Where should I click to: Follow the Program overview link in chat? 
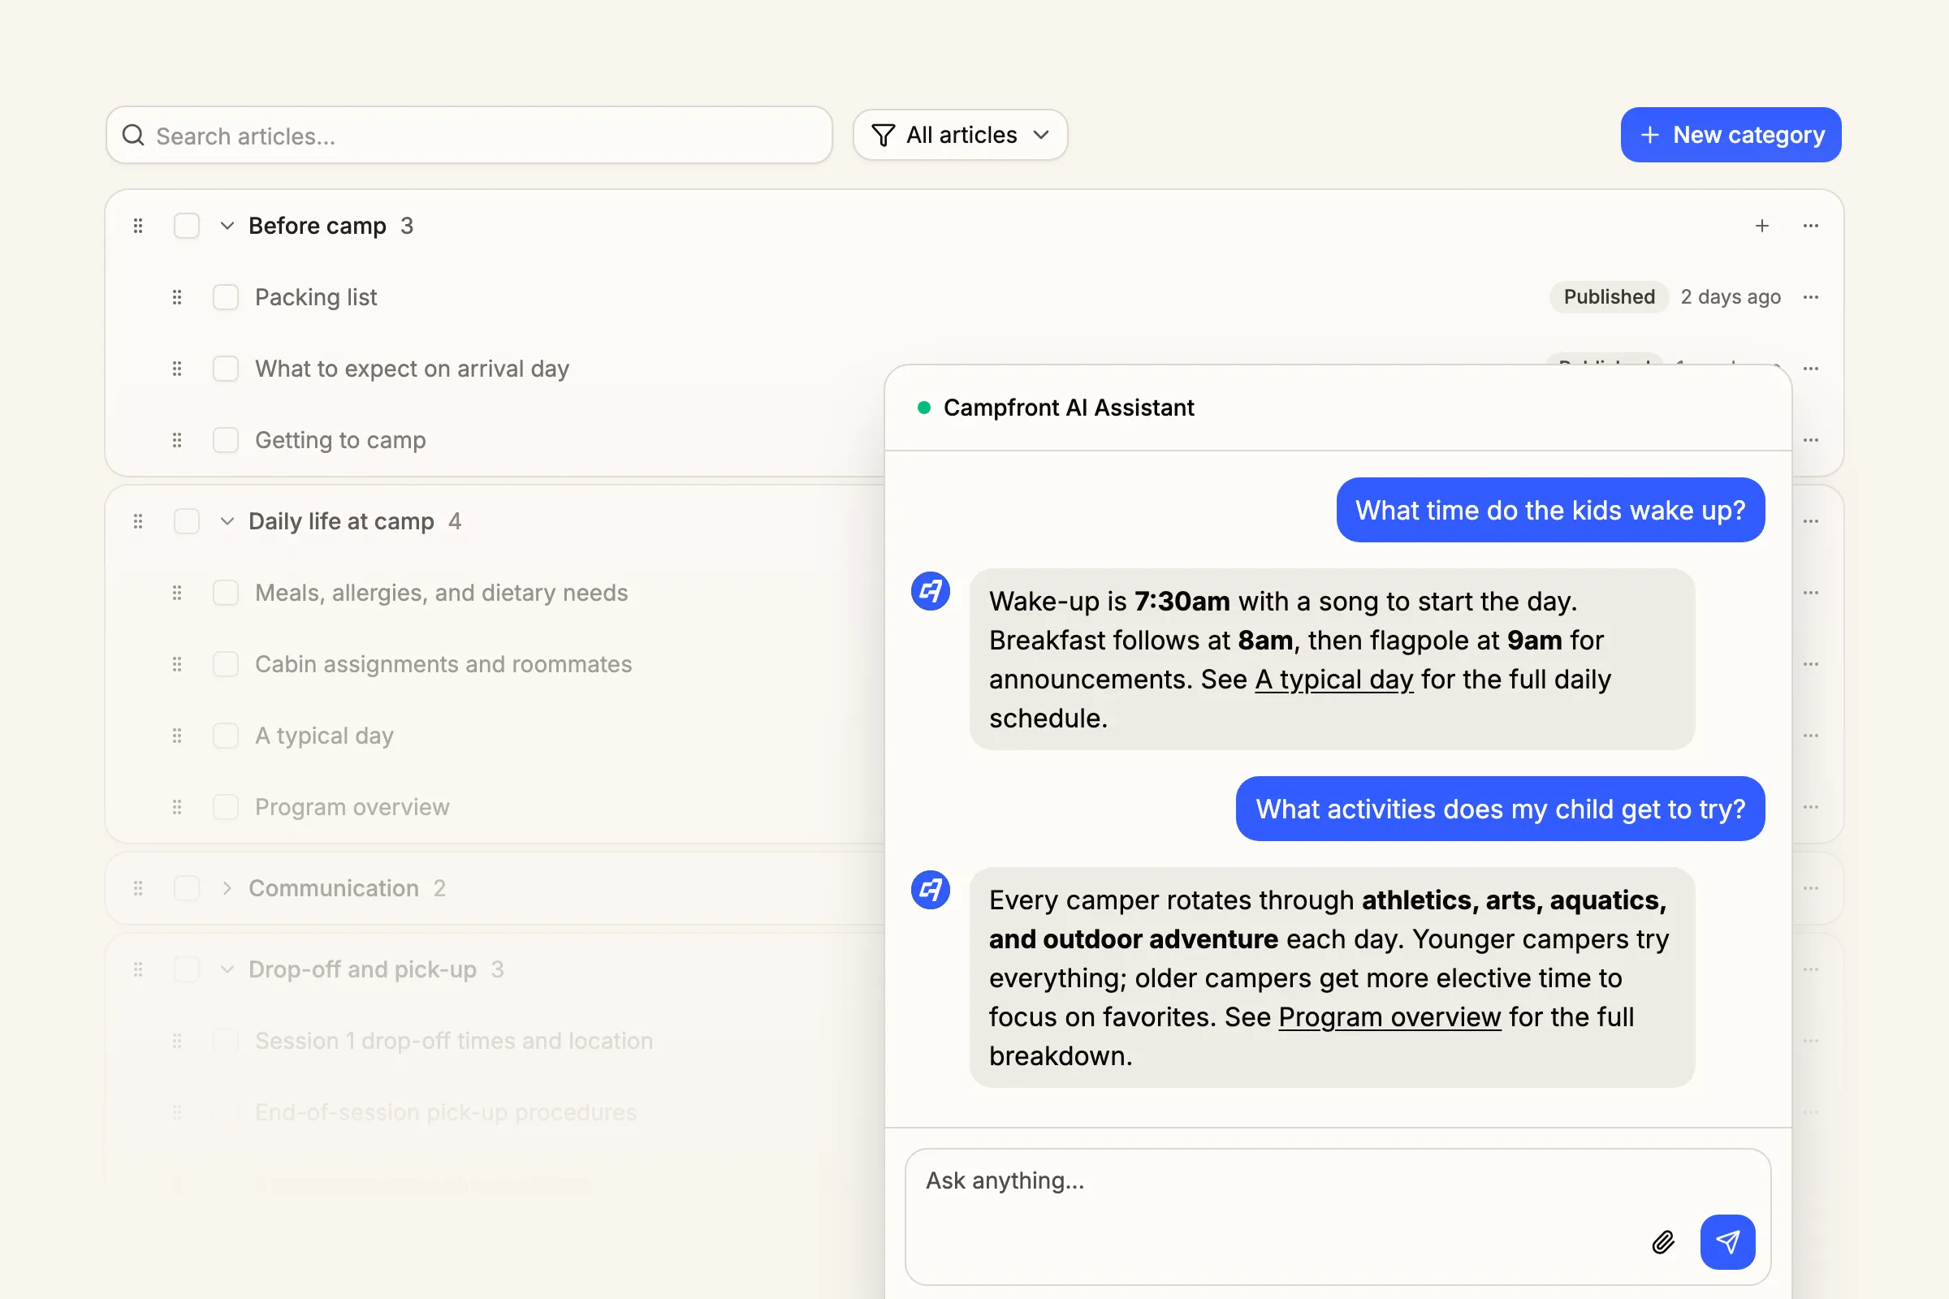(x=1389, y=1017)
